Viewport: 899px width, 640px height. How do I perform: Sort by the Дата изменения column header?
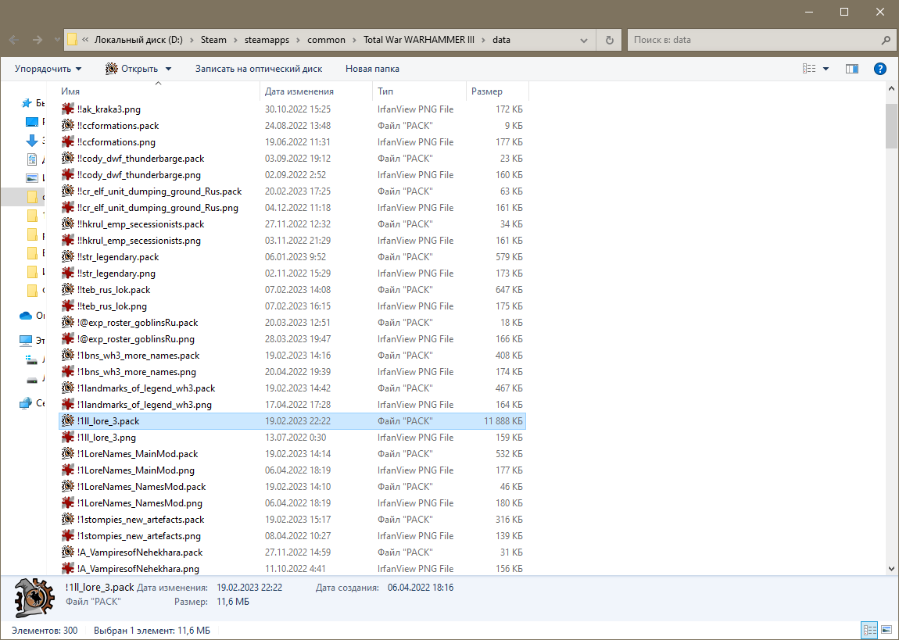[x=316, y=91]
